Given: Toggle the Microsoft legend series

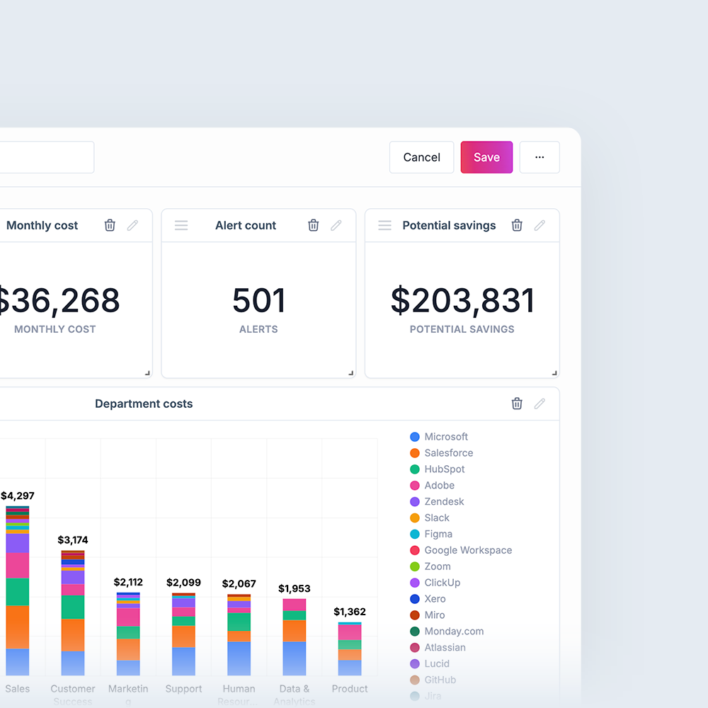Looking at the screenshot, I should [x=438, y=437].
